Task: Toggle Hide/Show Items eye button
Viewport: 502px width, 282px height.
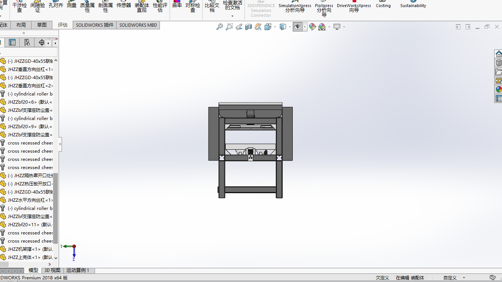Action: click(x=297, y=27)
